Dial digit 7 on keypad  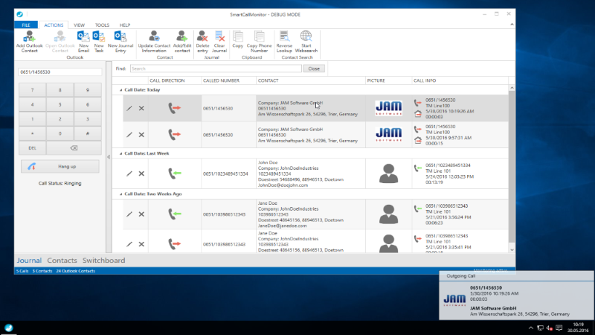(32, 90)
